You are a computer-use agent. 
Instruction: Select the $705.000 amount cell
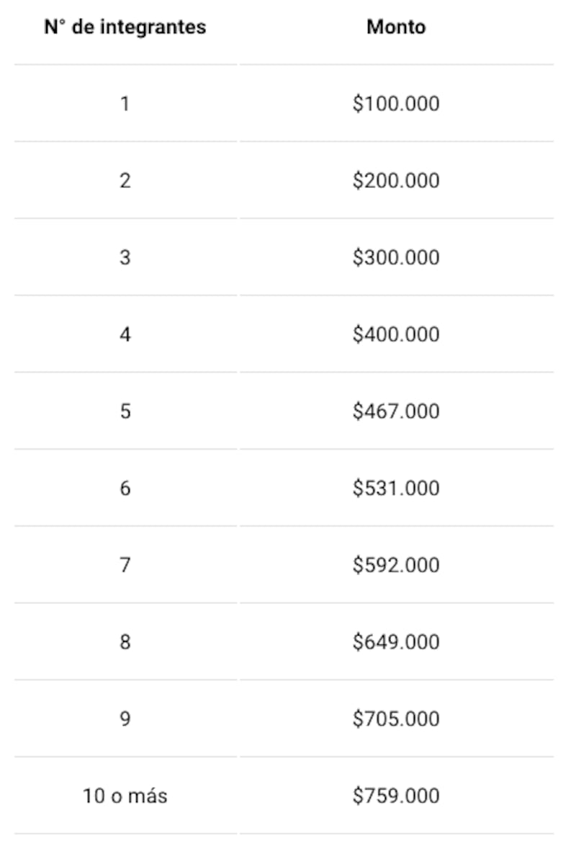pos(397,718)
